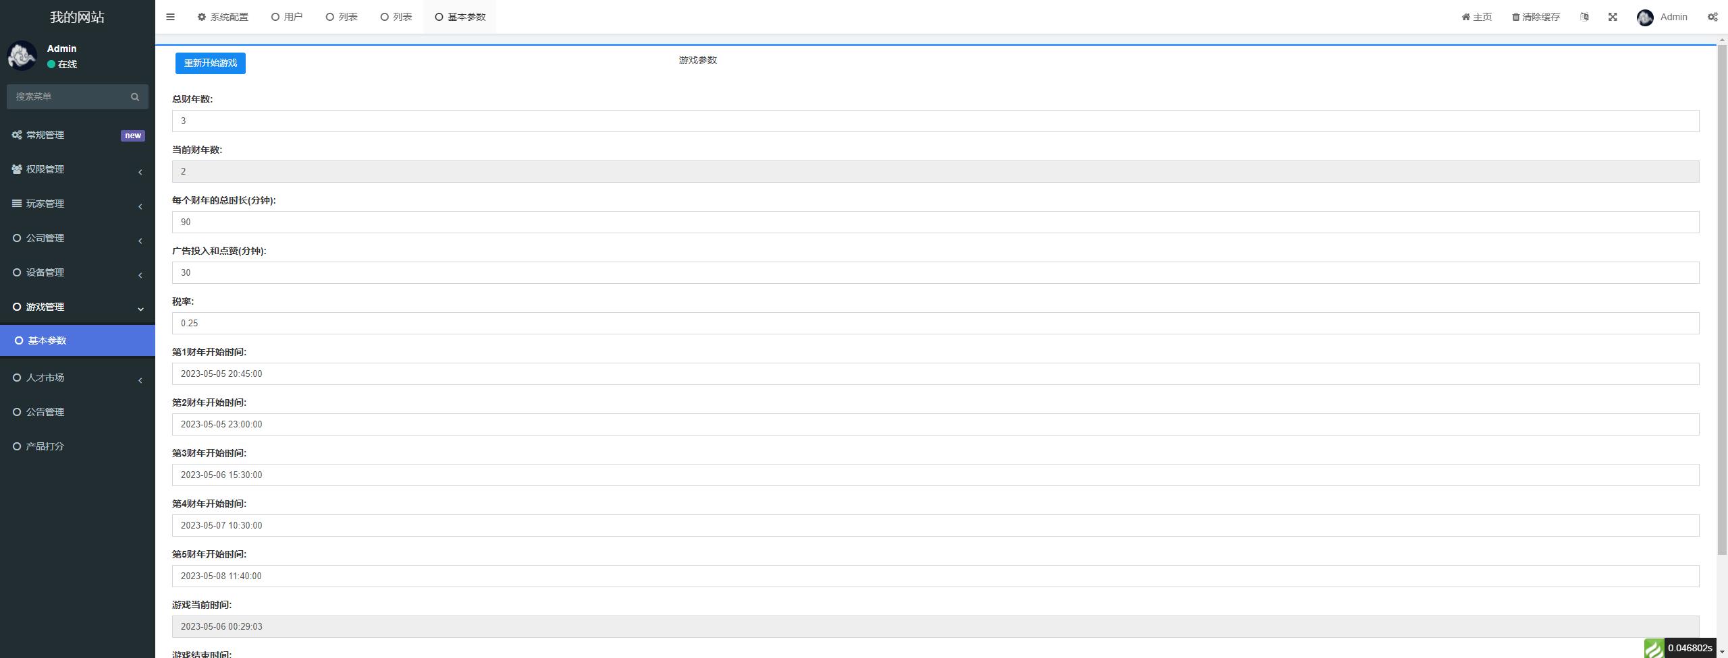
Task: Expand the 玩家管理 sidebar menu
Action: 77,204
